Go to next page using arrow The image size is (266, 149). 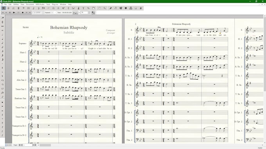33,145
